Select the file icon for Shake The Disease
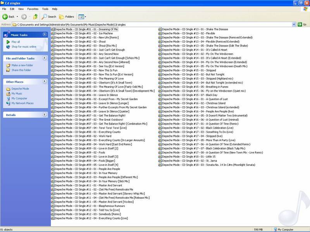 click(x=160, y=29)
